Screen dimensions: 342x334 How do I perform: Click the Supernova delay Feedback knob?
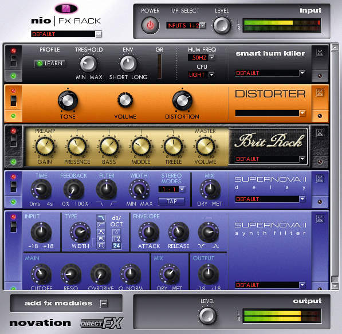[74, 190]
